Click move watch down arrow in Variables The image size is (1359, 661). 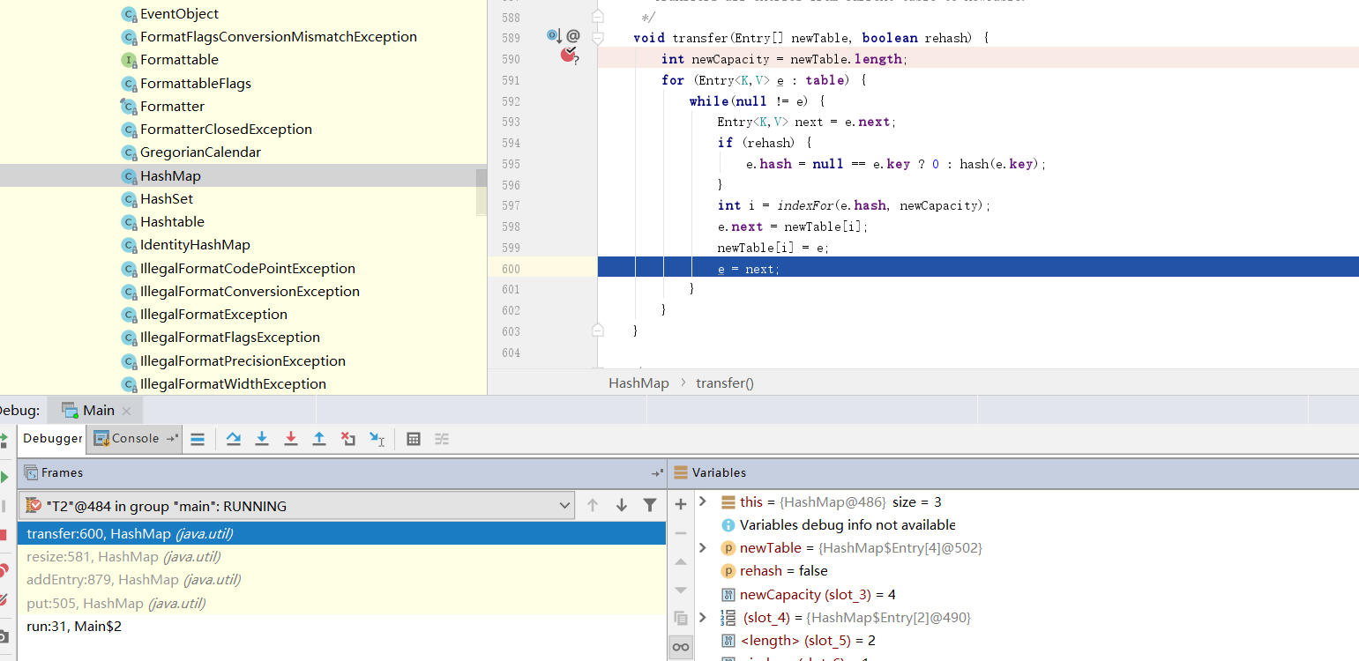(680, 590)
